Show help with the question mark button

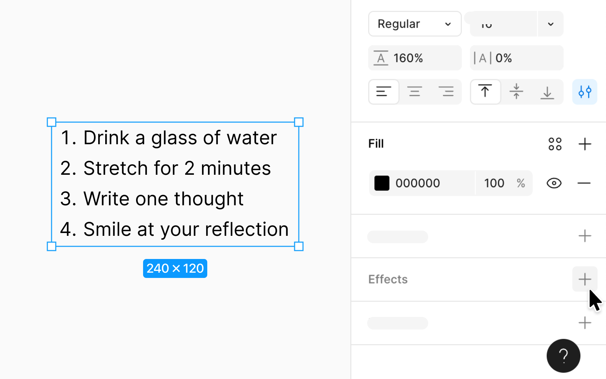[563, 355]
